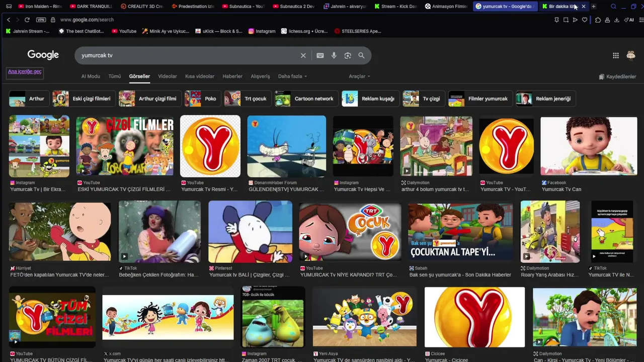Screen dimensions: 644x362
Task: Clear the Google search box with X
Action: [x=303, y=55]
